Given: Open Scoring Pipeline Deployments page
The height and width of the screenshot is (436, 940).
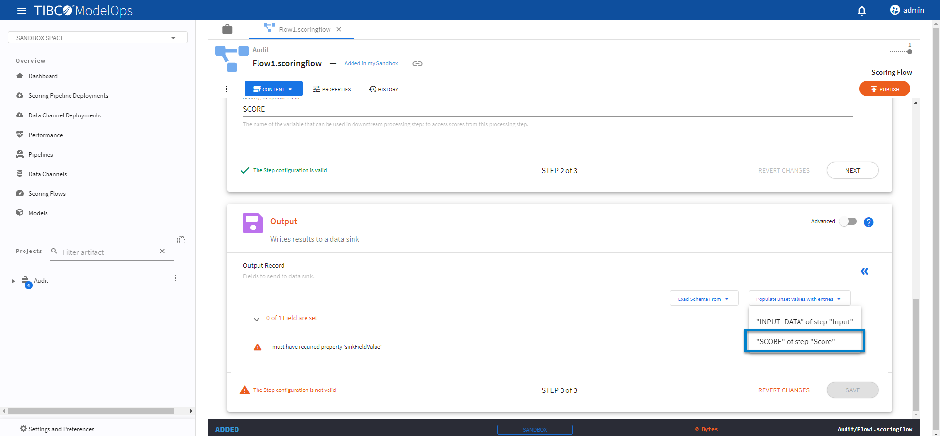Looking at the screenshot, I should 68,95.
